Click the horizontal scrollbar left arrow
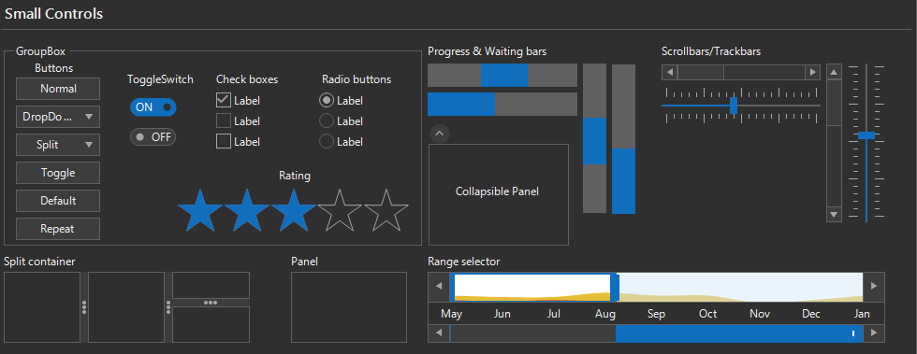917x354 pixels. click(x=670, y=73)
